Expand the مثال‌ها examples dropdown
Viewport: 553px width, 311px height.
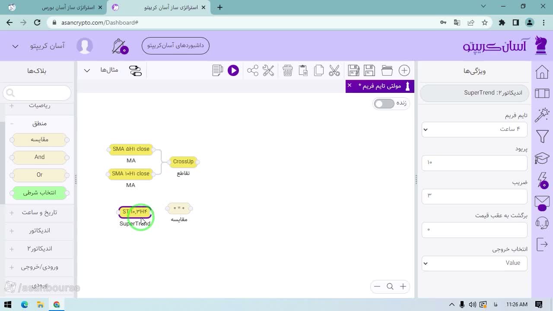pyautogui.click(x=99, y=70)
